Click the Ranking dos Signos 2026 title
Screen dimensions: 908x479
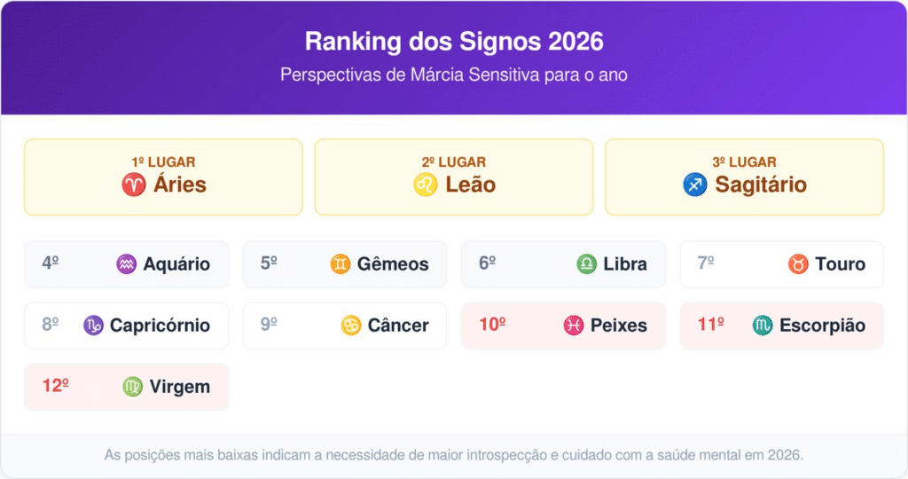[454, 42]
